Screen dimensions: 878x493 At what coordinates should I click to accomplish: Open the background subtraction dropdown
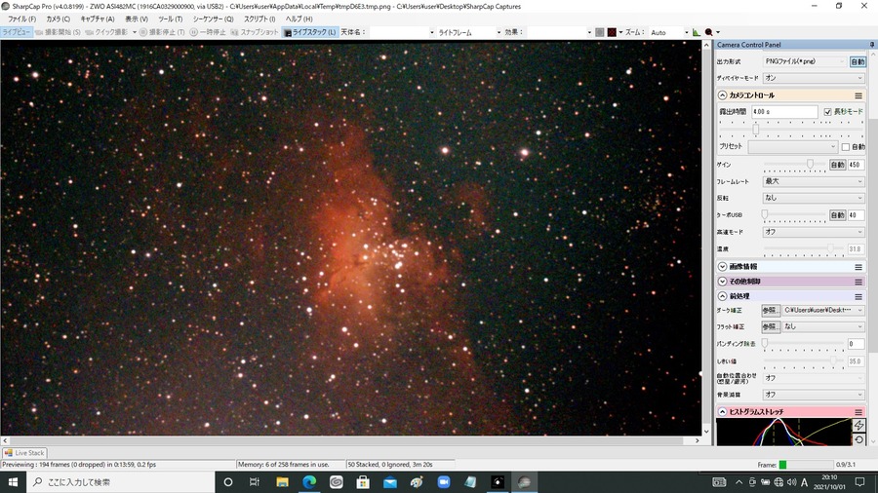coord(814,395)
